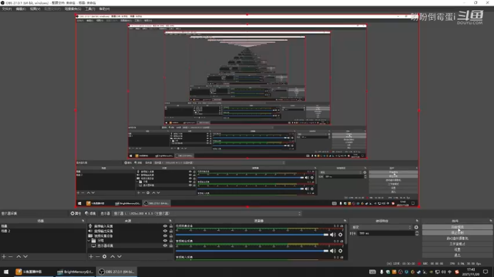This screenshot has width=494, height=277.
Task: Click the 开始推流 button
Action: coord(457,227)
